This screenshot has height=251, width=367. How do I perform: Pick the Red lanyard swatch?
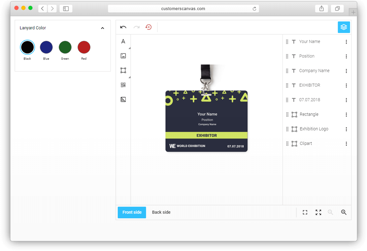pyautogui.click(x=84, y=47)
